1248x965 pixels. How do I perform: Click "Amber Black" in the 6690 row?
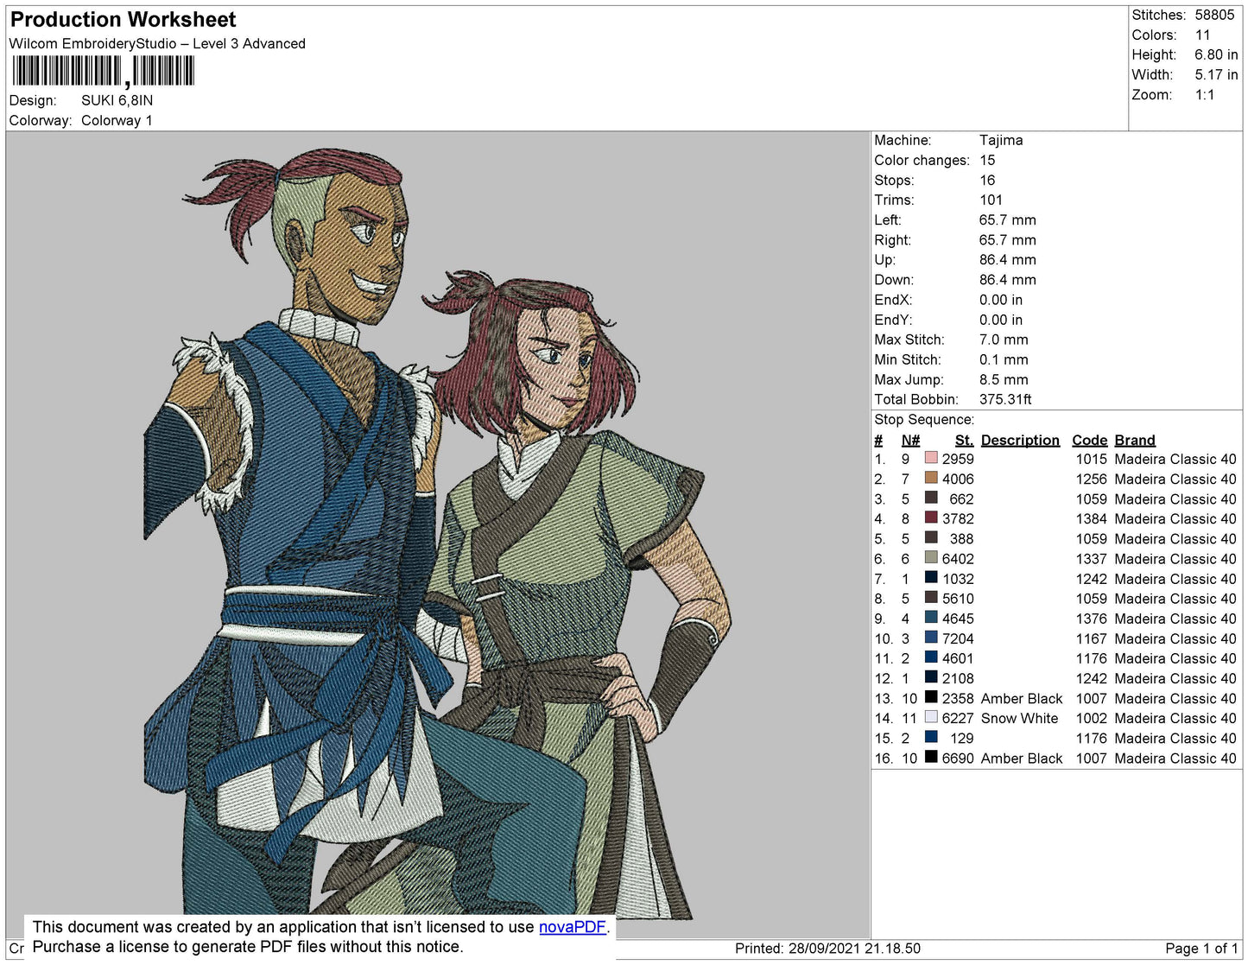tap(1022, 758)
